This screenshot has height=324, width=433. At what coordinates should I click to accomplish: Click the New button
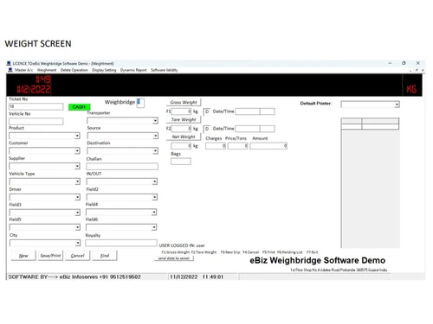point(23,256)
